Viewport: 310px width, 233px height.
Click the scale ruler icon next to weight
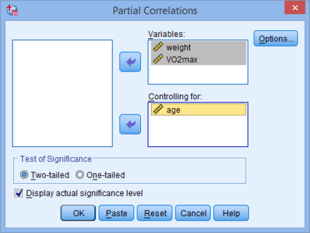[158, 47]
